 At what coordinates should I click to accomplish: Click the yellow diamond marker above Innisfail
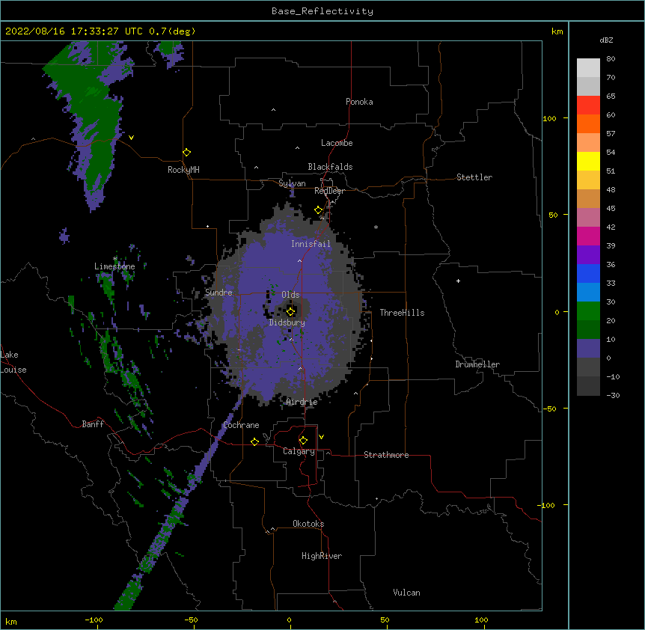pos(319,210)
